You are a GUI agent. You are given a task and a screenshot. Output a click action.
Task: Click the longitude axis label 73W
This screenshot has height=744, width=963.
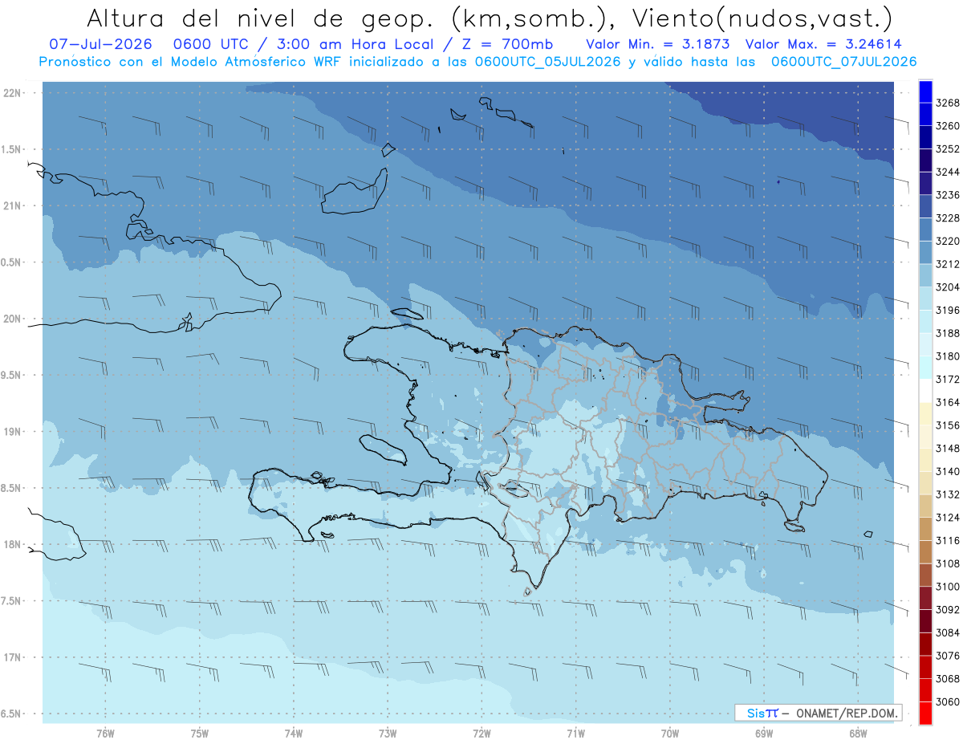click(388, 733)
